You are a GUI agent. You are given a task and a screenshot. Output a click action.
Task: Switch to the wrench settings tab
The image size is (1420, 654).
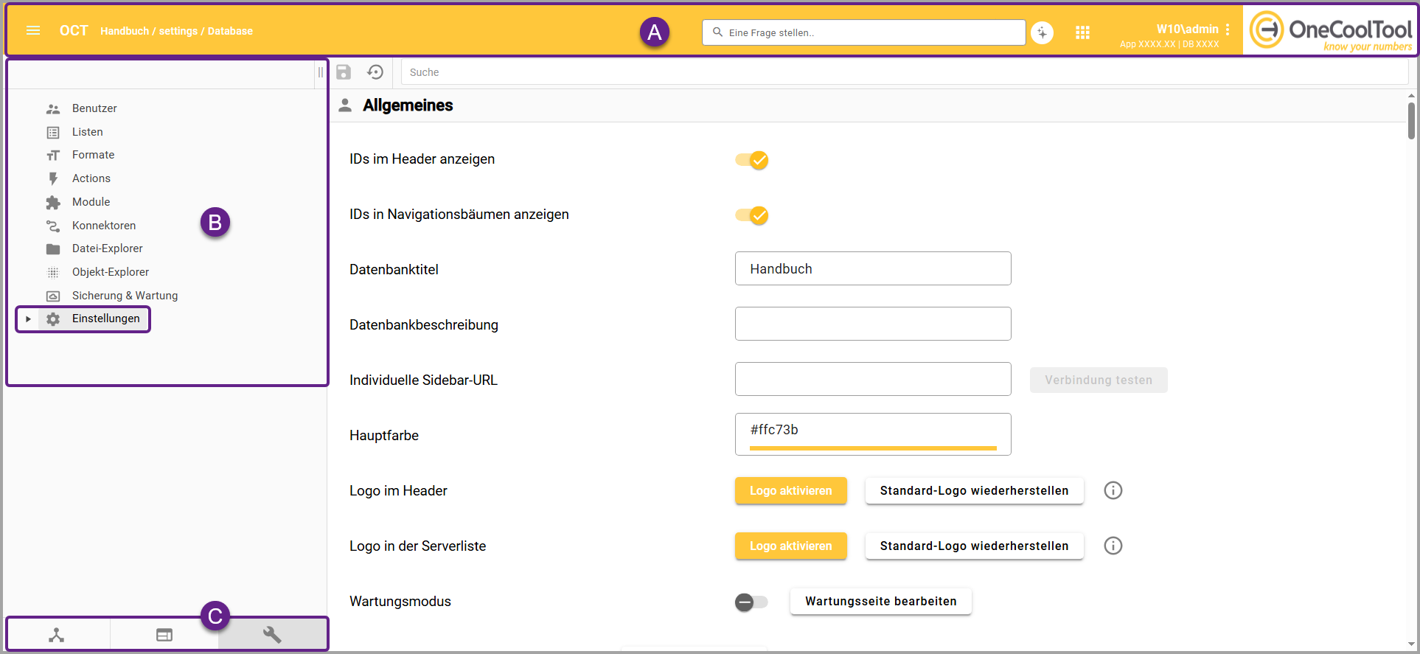point(272,635)
